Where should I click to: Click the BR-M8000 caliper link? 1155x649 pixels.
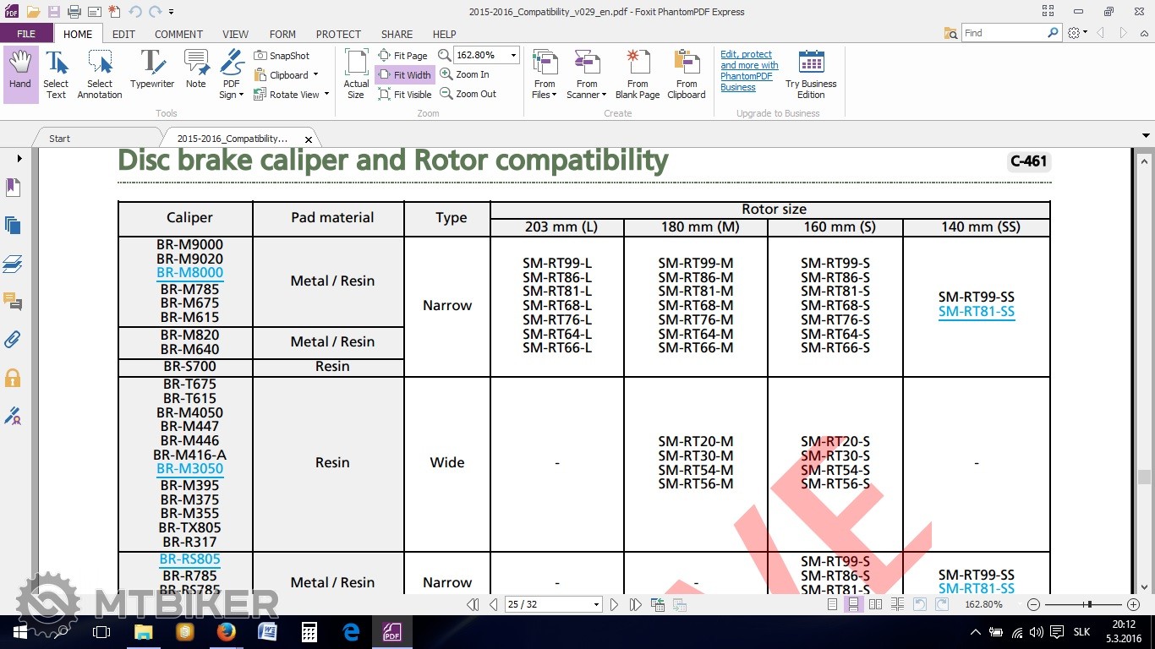coord(189,273)
